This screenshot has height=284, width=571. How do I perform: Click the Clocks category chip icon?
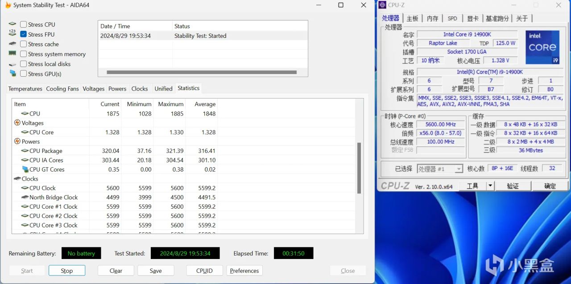(17, 179)
